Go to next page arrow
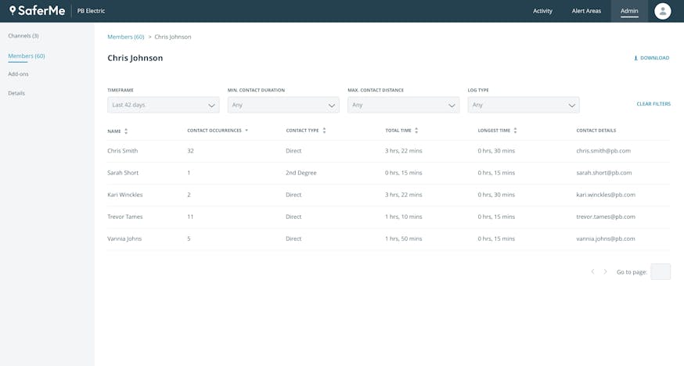 click(x=605, y=271)
